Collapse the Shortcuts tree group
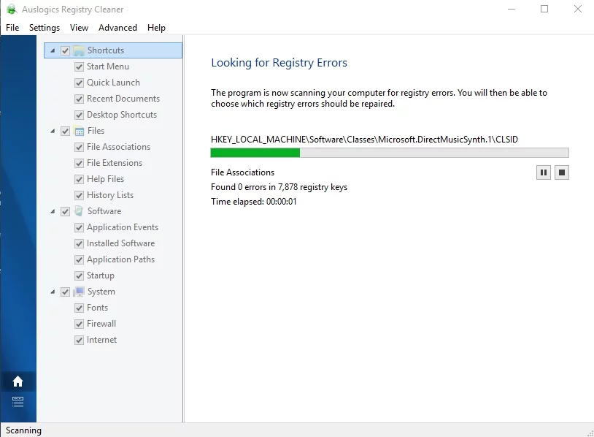Screen dimensions: 594x437 click(53, 50)
